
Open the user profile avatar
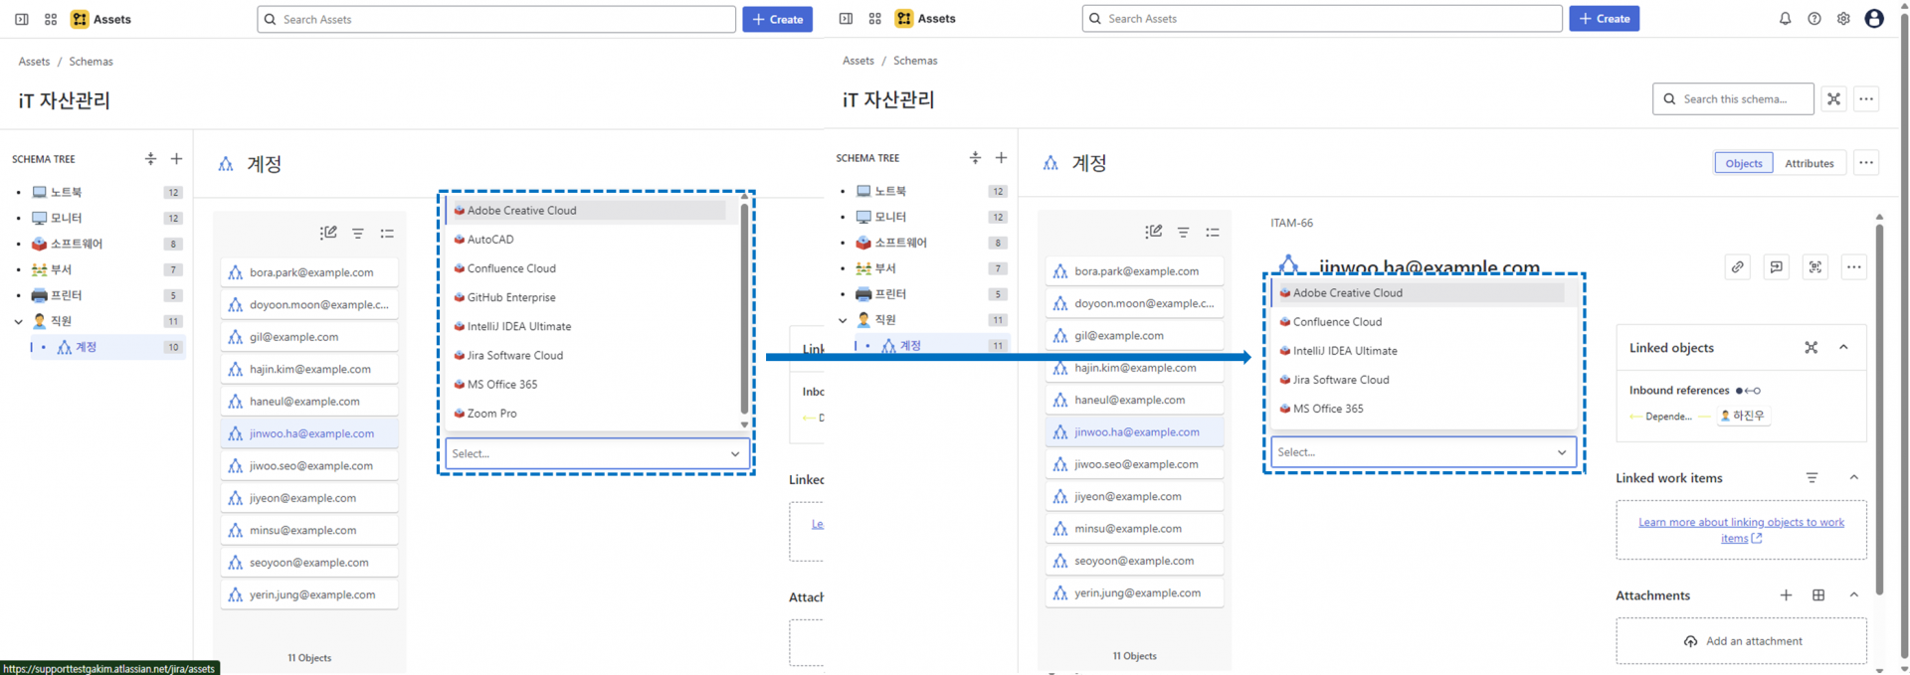pos(1874,19)
